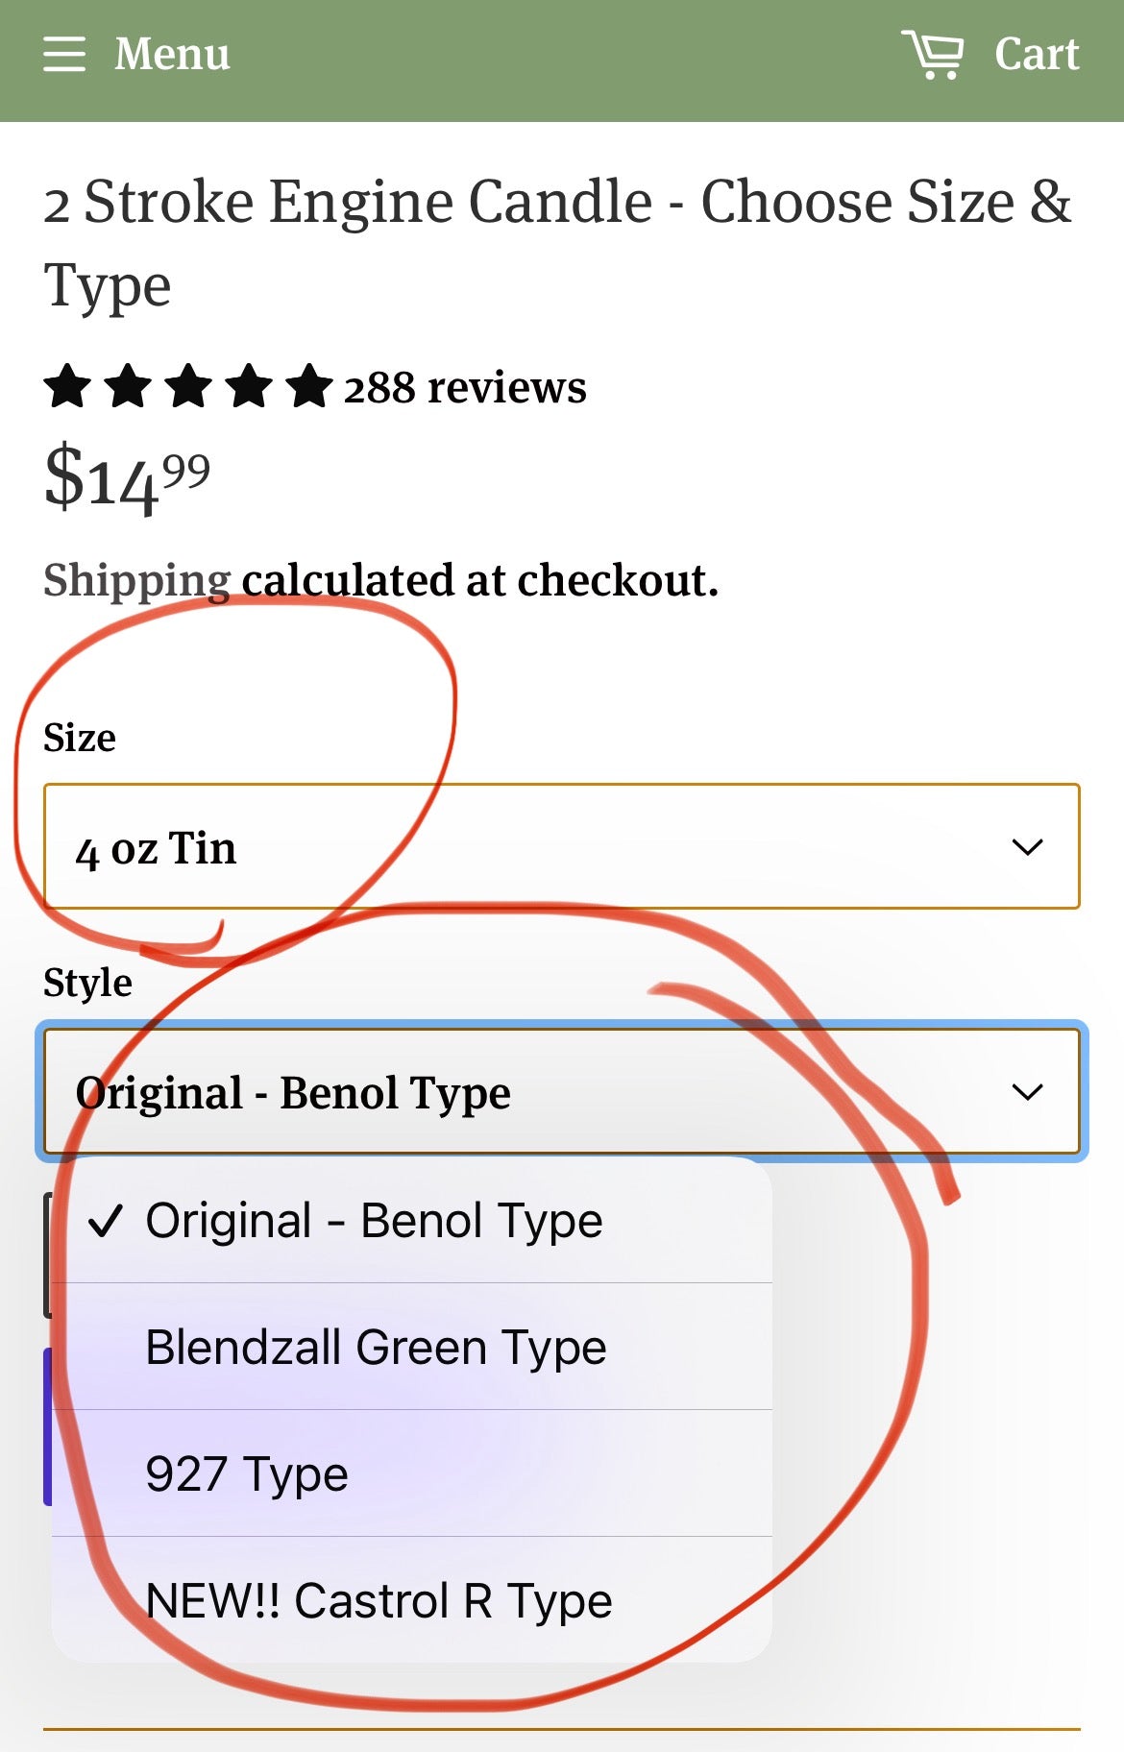The image size is (1124, 1752).
Task: Pick the NEW!! Castrol R Type option
Action: [x=379, y=1601]
